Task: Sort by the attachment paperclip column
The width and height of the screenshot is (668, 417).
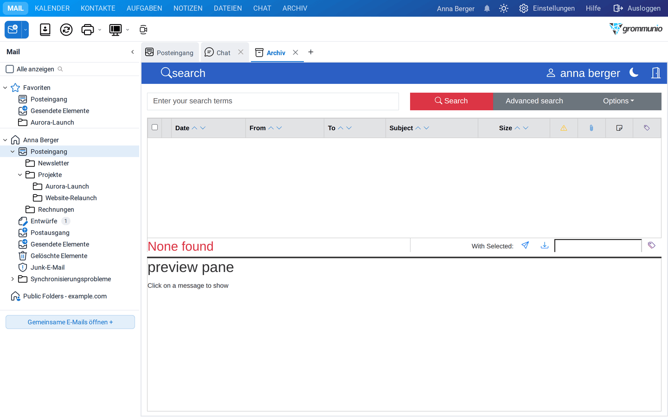Action: point(591,128)
